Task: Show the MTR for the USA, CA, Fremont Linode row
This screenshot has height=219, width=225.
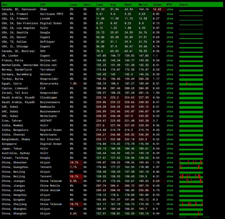Action: (x=170, y=19)
